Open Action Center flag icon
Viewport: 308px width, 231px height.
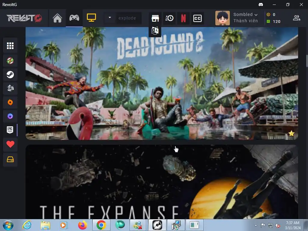pyautogui.click(x=263, y=225)
